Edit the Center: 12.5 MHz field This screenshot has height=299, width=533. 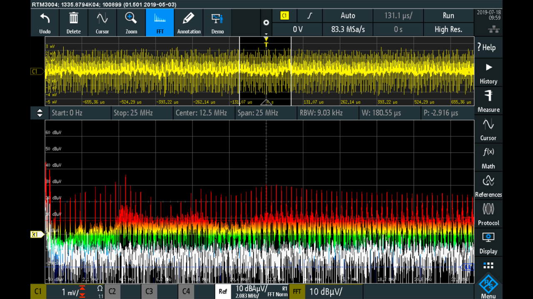click(x=204, y=113)
